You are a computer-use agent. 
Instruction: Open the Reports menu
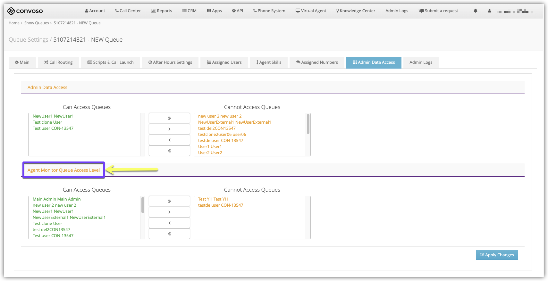(x=162, y=11)
